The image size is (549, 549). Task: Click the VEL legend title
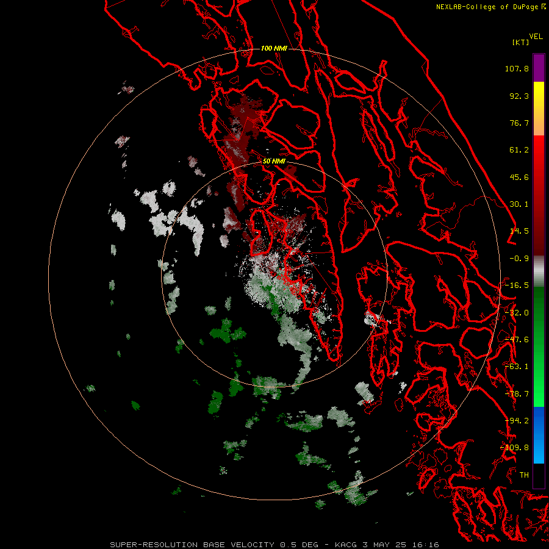536,37
